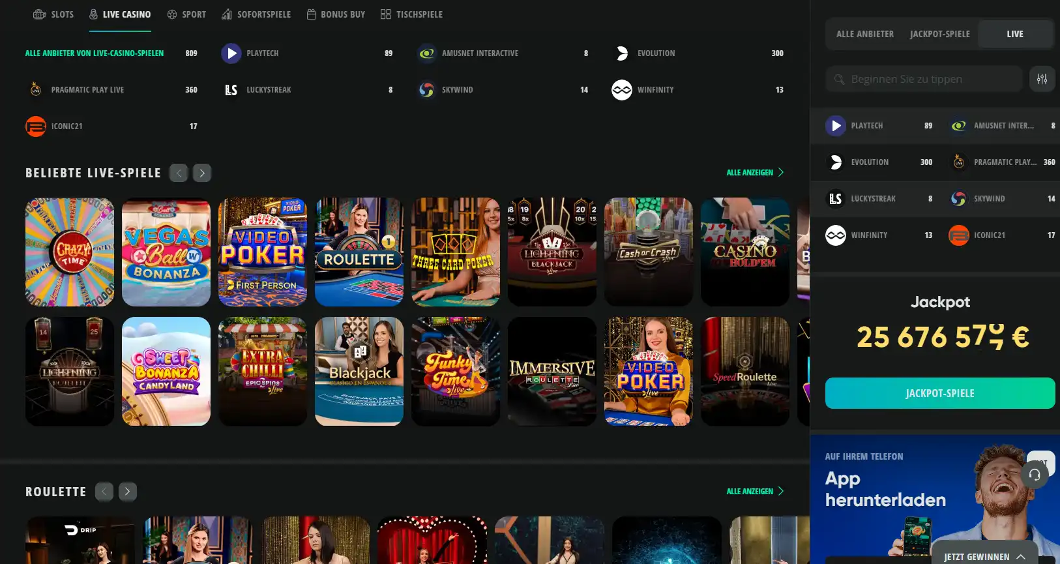The width and height of the screenshot is (1060, 564).
Task: Open Crazy Time game thumbnail
Action: click(70, 252)
